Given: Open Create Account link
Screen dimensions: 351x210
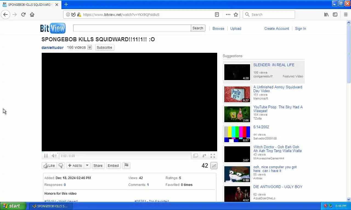Looking at the screenshot, I should 277,28.
